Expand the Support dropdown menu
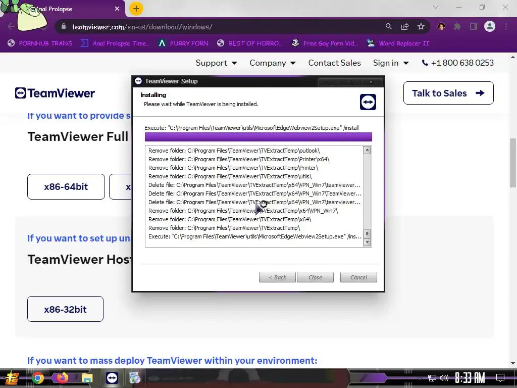This screenshot has height=388, width=517. [x=216, y=63]
